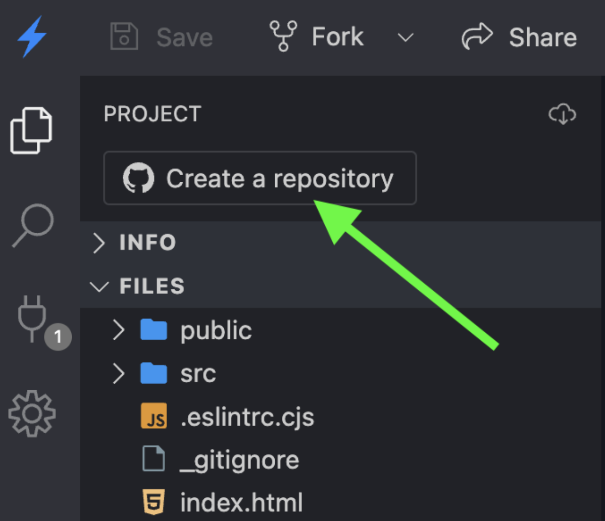Click the floppy disk Save icon

click(x=124, y=37)
